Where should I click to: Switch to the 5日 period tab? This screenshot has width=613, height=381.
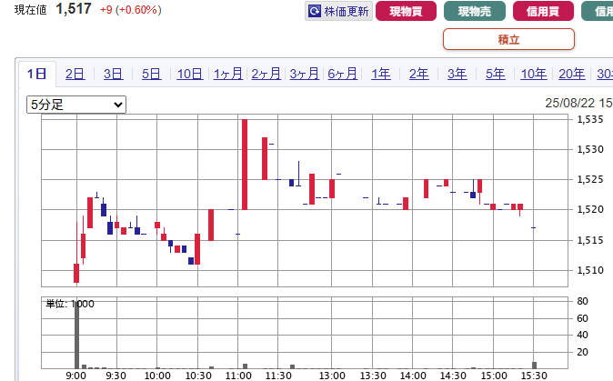151,74
